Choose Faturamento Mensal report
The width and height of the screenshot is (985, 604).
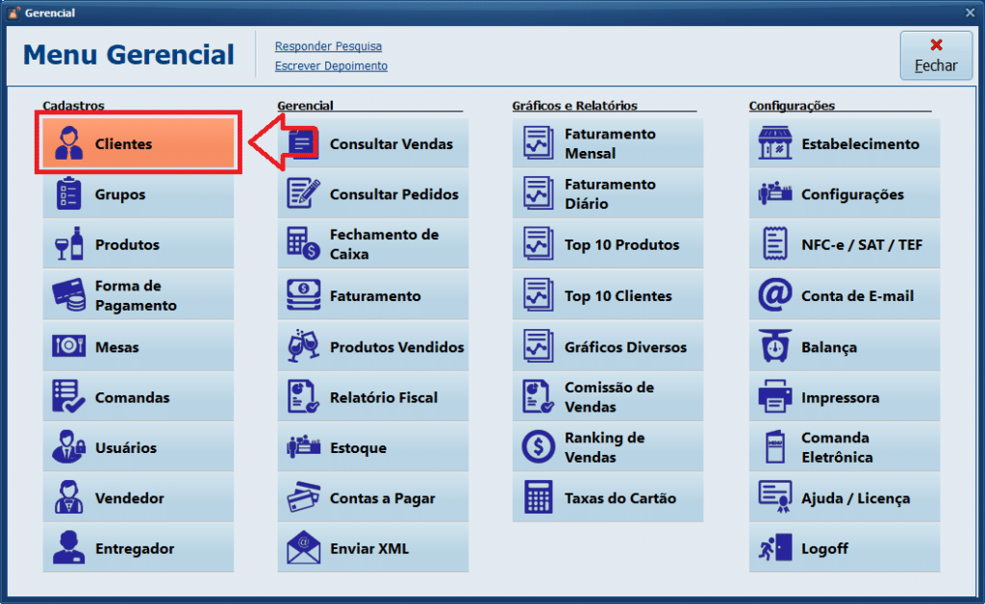609,144
